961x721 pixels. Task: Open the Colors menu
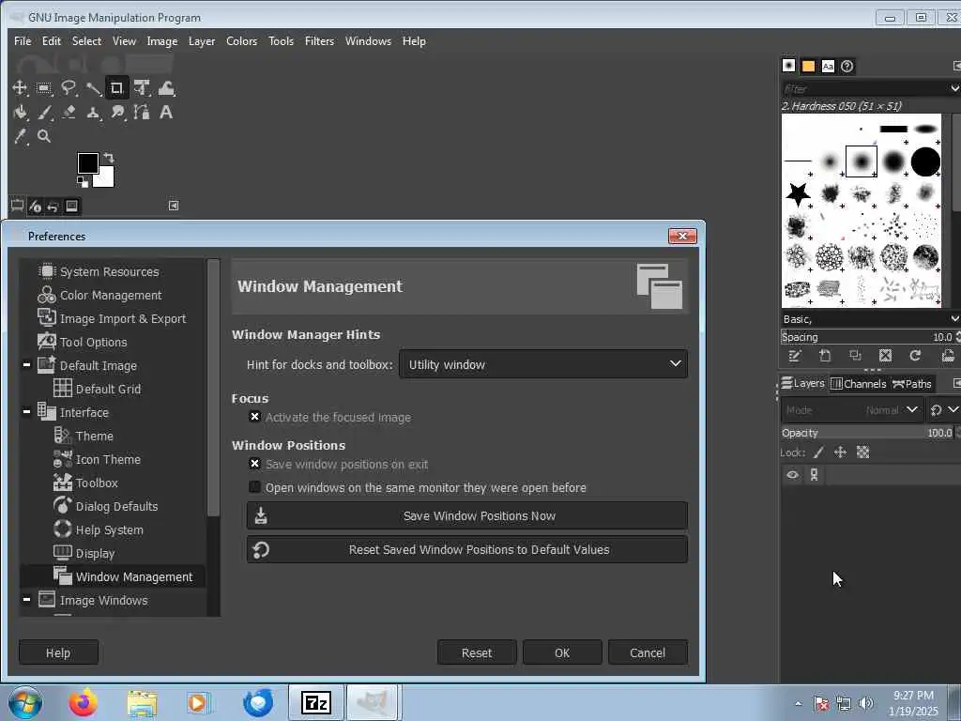241,41
